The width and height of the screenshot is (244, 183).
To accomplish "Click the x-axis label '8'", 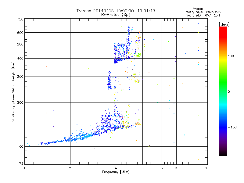I will [162, 168].
